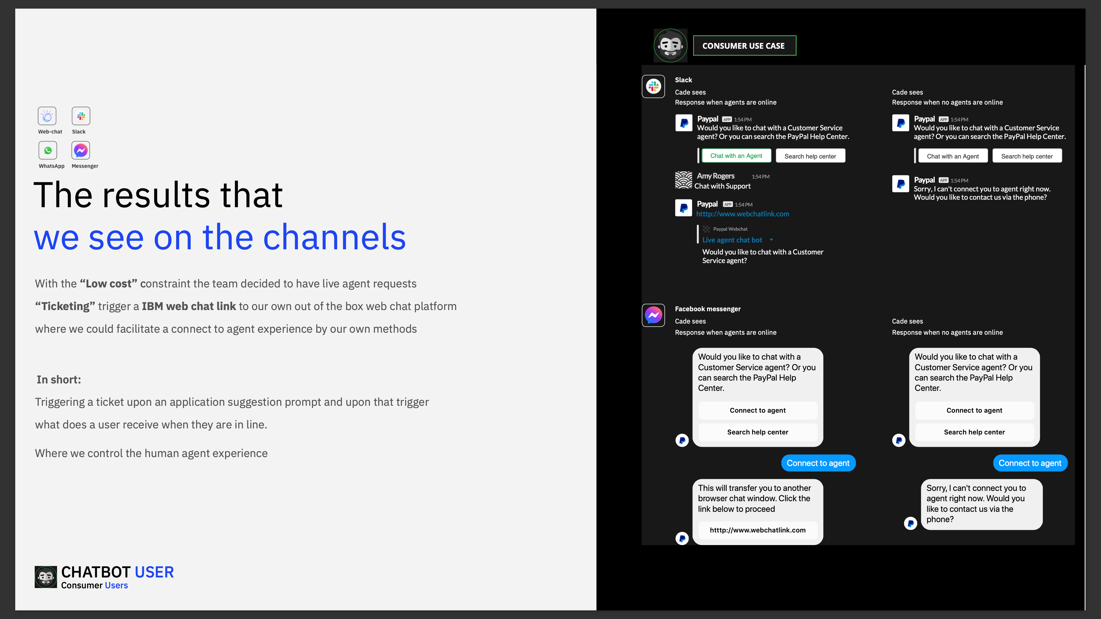
Task: Click Amy Rogers avatar in Slack chat
Action: click(684, 180)
